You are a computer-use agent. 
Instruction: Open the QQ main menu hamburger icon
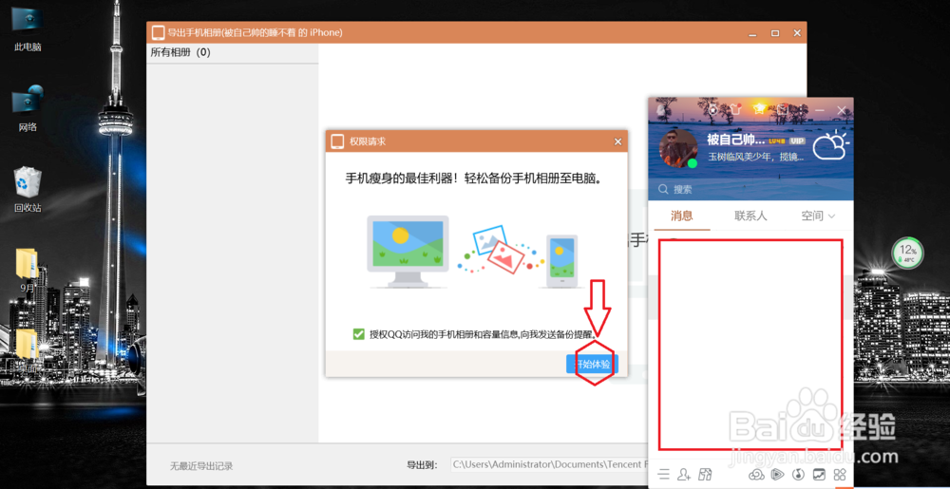[665, 474]
